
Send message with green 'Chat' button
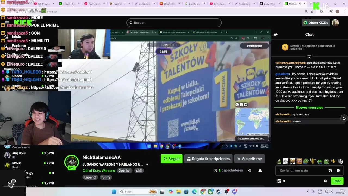337,181
